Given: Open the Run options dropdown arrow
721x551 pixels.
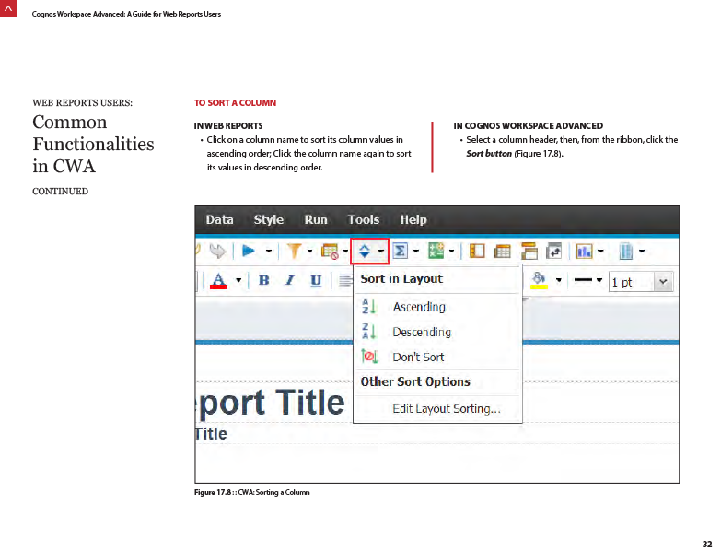Looking at the screenshot, I should pos(269,252).
